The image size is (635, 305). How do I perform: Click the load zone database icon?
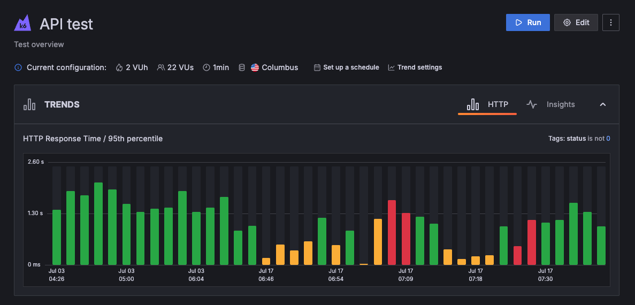tap(241, 67)
